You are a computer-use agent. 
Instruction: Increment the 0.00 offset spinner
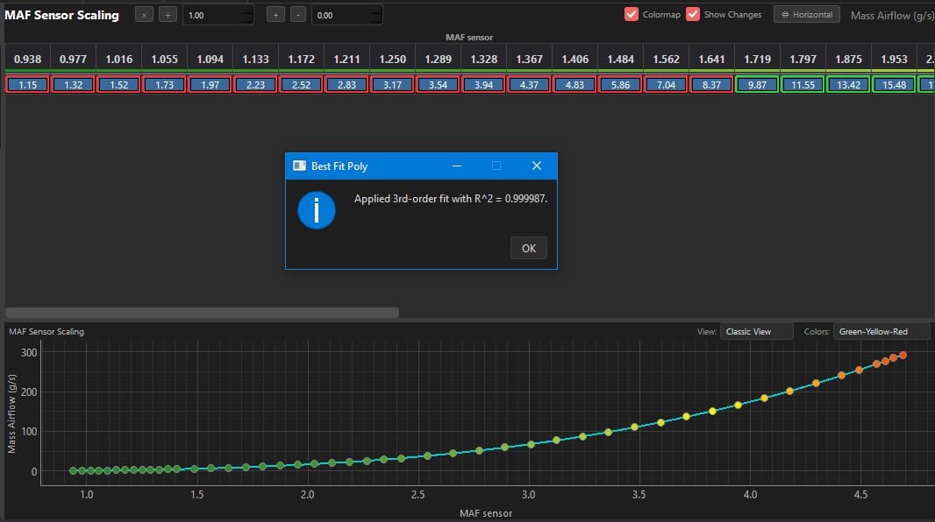376,11
